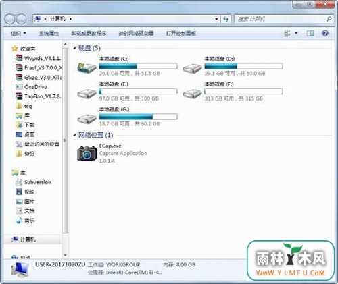
Task: Open 桌面 (Desktop) in favorites
Action: [x=25, y=134]
